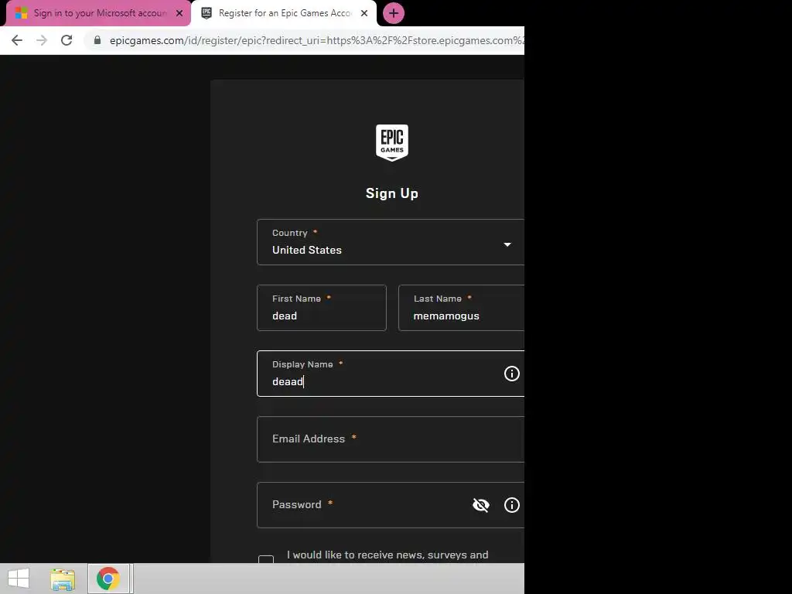Image resolution: width=792 pixels, height=594 pixels.
Task: Click the Country dropdown arrow
Action: coord(507,244)
